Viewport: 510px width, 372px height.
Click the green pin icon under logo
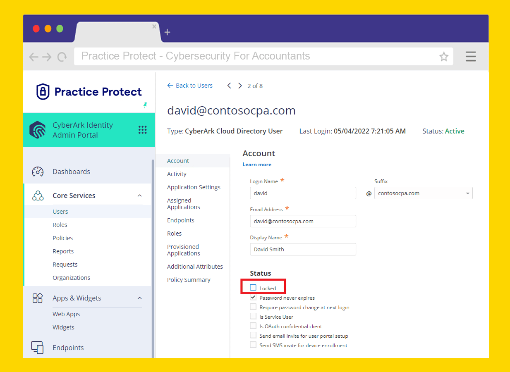point(145,105)
